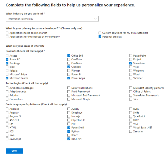Open the industry dropdown menu
The height and width of the screenshot is (156, 166).
pyautogui.click(x=52, y=19)
